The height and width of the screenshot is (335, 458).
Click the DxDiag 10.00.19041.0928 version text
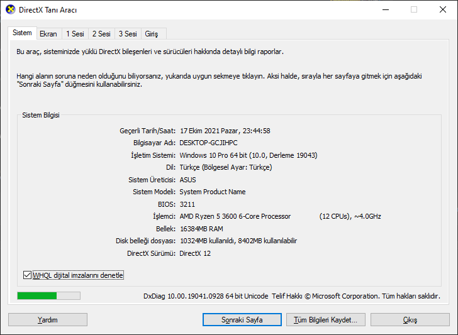click(x=206, y=296)
